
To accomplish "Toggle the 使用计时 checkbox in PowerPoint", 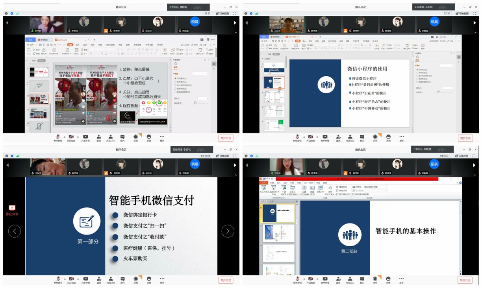I will point(337,190).
